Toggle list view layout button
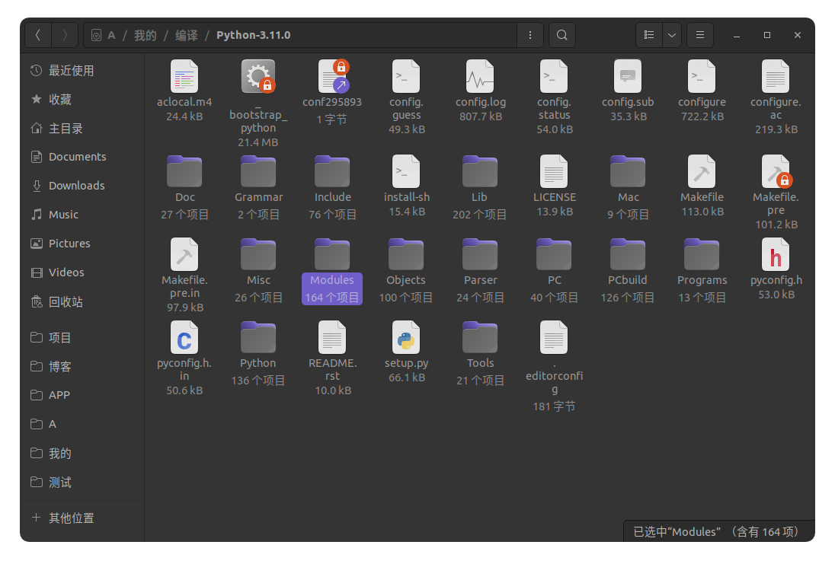 tap(649, 35)
